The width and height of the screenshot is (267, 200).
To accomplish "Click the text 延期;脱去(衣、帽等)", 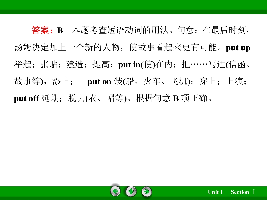I will 84,98.
